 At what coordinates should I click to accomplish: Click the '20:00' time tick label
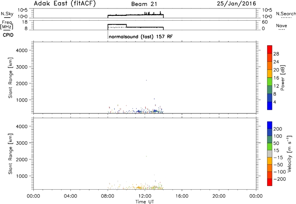[x=219, y=196]
